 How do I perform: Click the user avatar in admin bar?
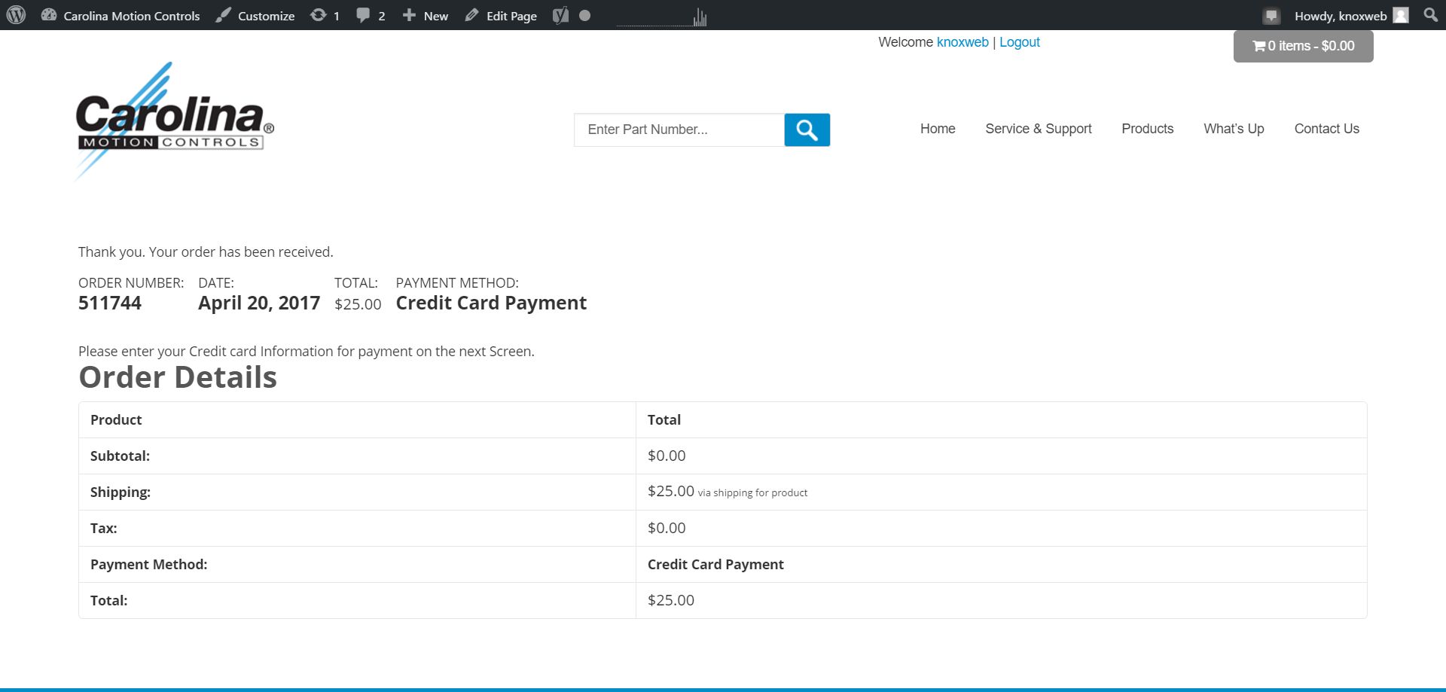click(1401, 15)
